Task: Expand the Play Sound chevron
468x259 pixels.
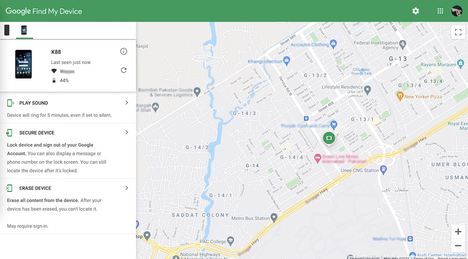Action: click(127, 103)
